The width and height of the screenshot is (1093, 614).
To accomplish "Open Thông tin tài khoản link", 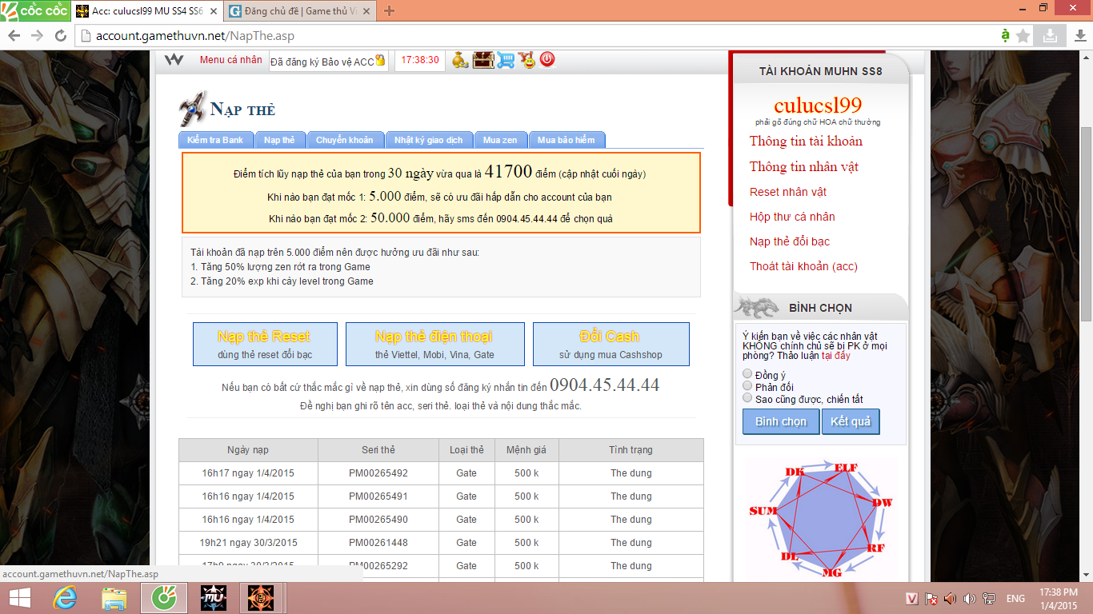I will click(x=806, y=142).
